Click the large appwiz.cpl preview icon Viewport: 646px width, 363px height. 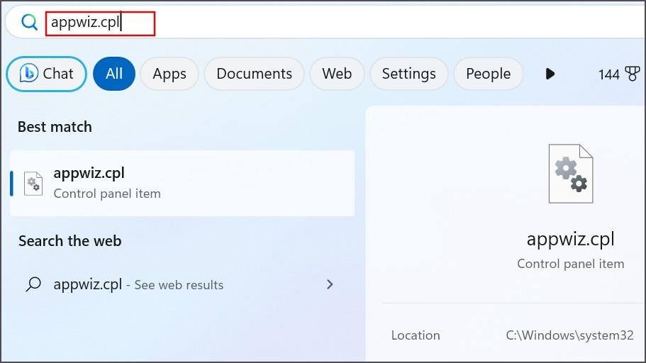pos(571,174)
